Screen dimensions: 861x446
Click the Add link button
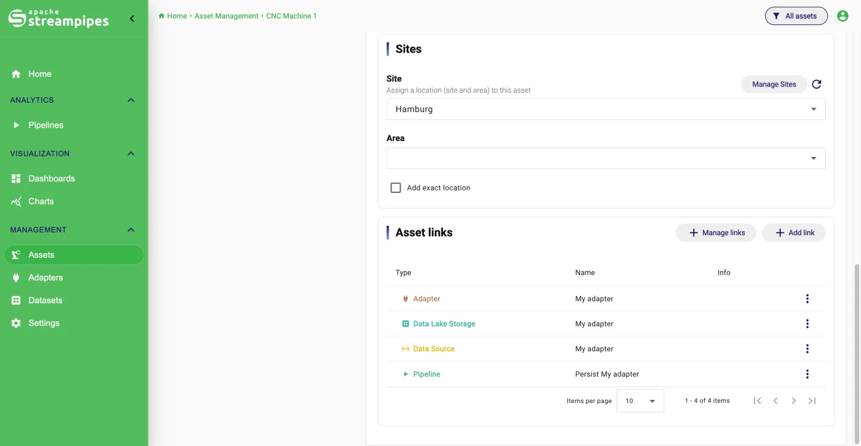[x=793, y=233]
